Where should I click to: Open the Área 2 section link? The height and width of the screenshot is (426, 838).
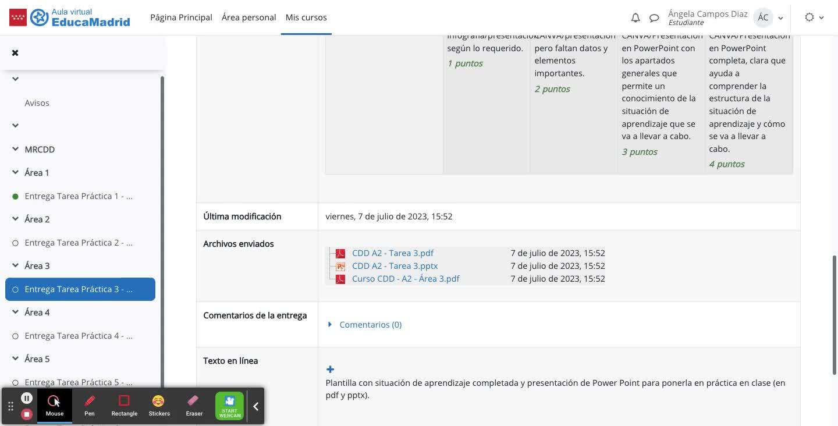point(37,219)
